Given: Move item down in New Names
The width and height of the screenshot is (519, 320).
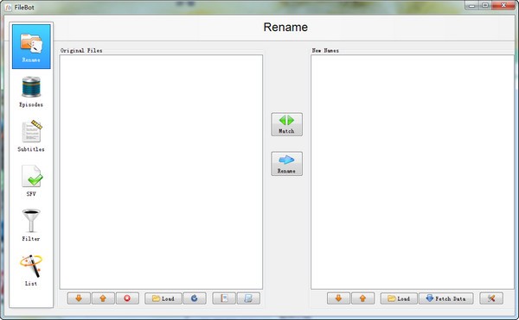Looking at the screenshot, I should [338, 298].
